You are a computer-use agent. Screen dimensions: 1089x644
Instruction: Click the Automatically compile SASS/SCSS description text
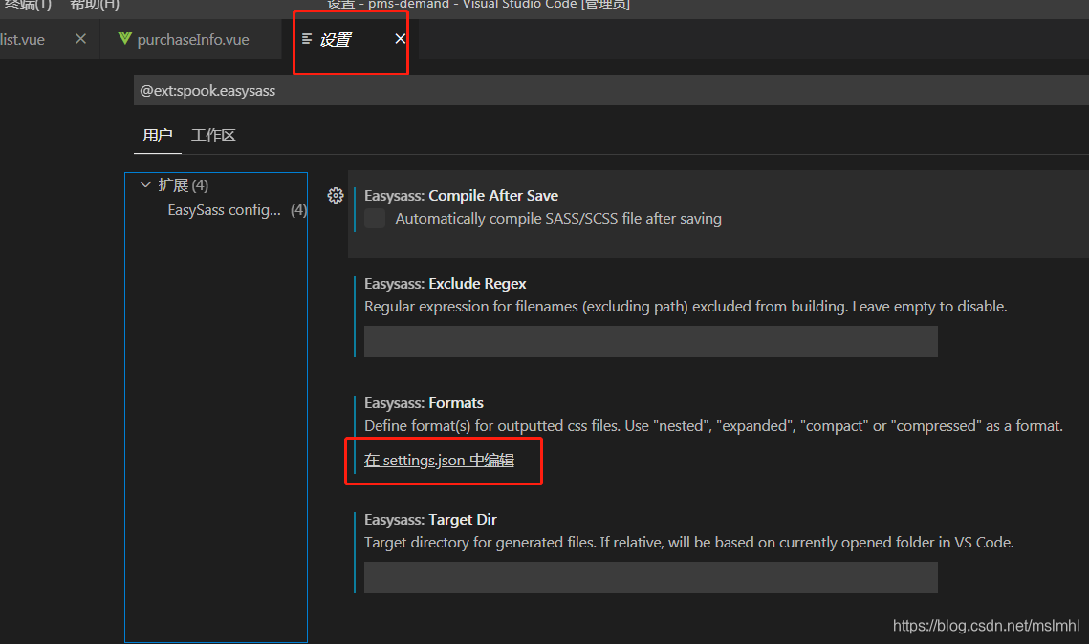[558, 219]
